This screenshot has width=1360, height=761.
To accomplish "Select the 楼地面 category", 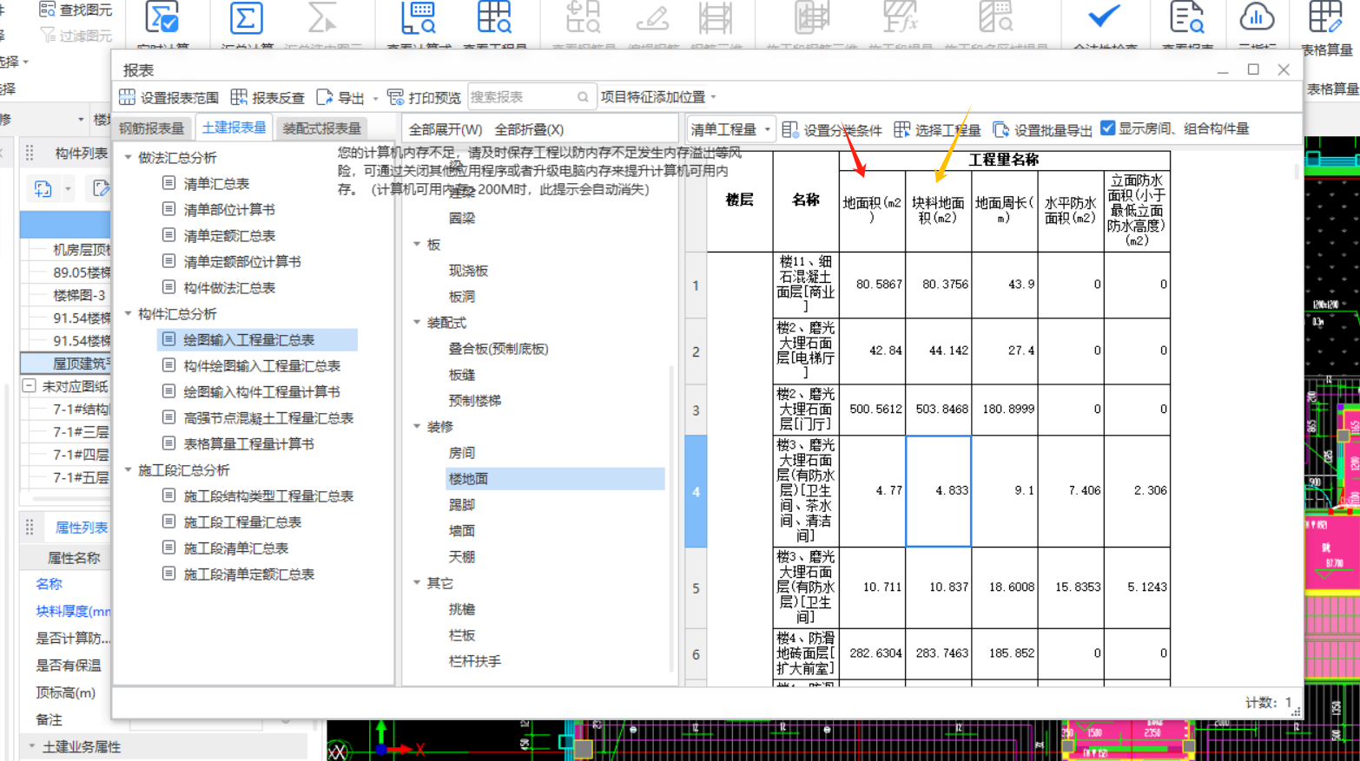I will tap(555, 478).
